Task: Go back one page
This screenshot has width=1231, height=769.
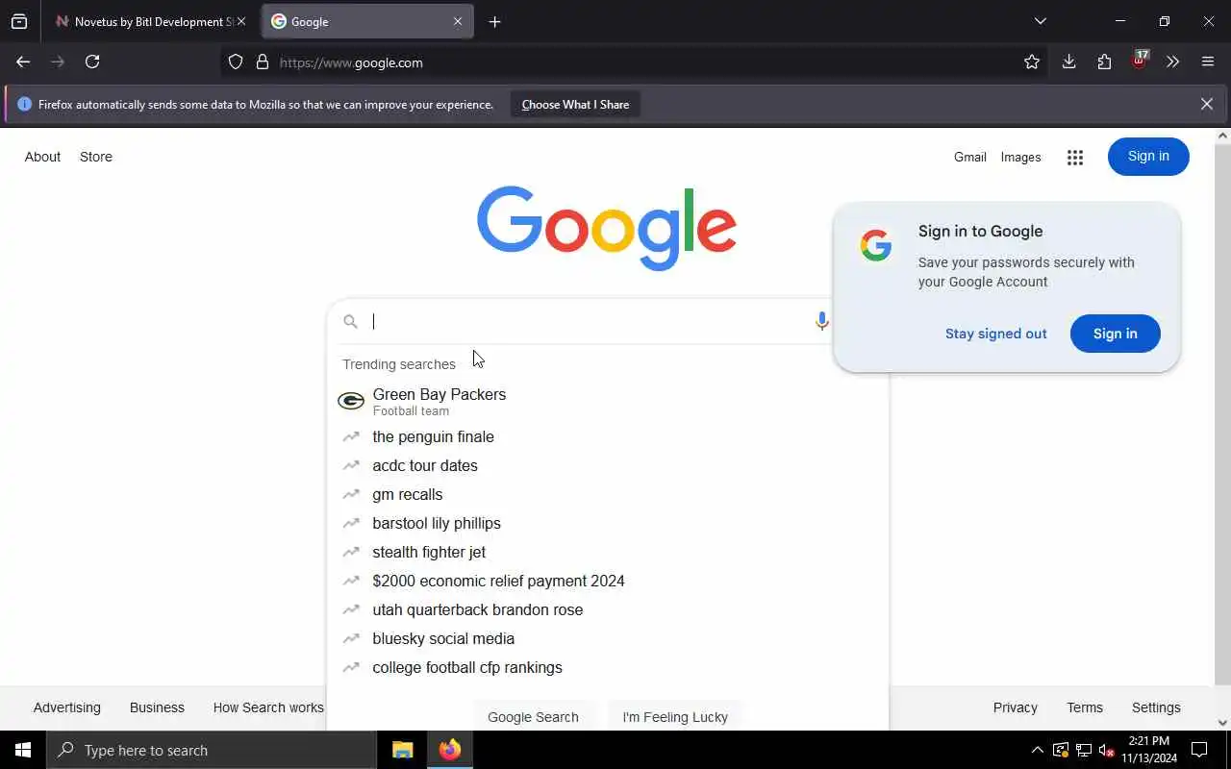Action: point(23,62)
